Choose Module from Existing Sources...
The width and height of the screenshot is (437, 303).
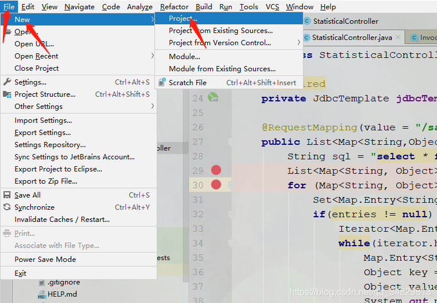[x=229, y=69]
